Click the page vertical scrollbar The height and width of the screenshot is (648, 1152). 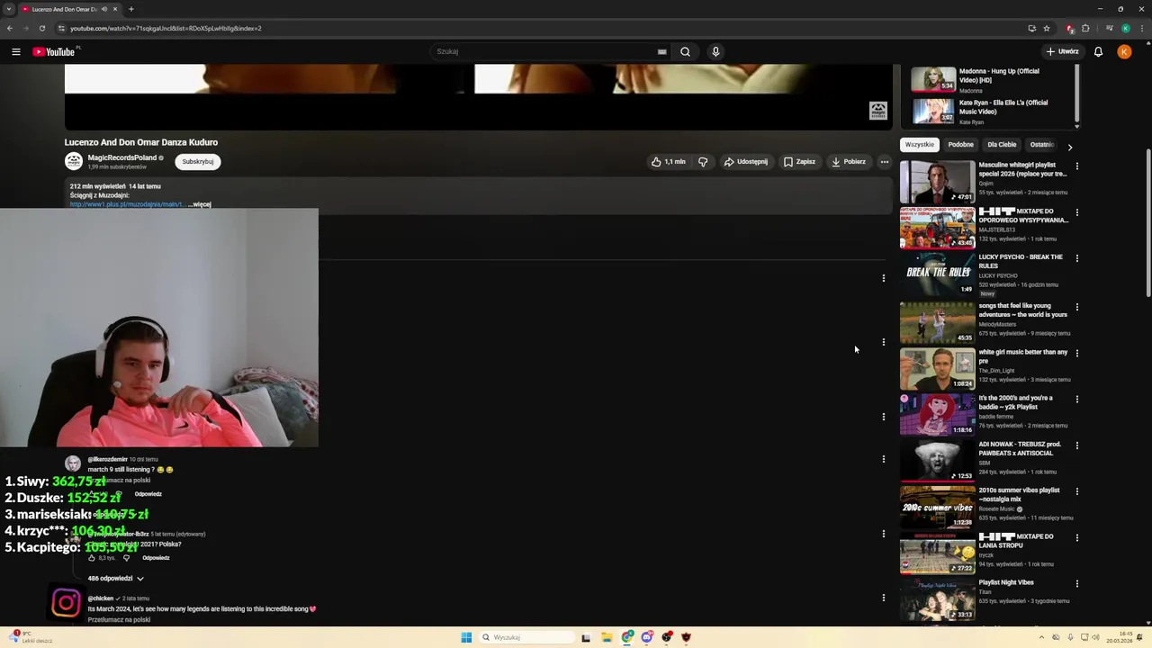pos(1147,225)
